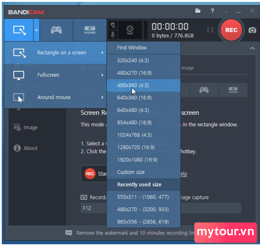Open the output folder icon
The height and width of the screenshot is (247, 260).
pos(198,11)
